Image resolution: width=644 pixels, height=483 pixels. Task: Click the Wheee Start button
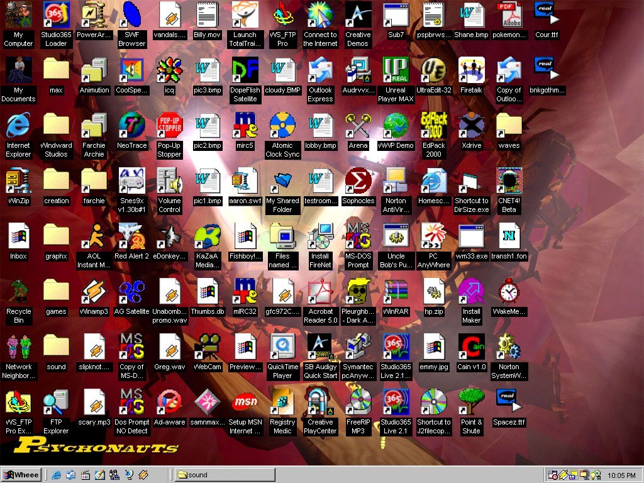point(21,475)
